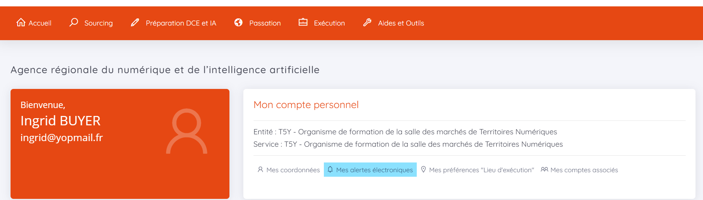Image resolution: width=703 pixels, height=200 pixels.
Task: Go to the Exécution menu
Action: click(329, 23)
